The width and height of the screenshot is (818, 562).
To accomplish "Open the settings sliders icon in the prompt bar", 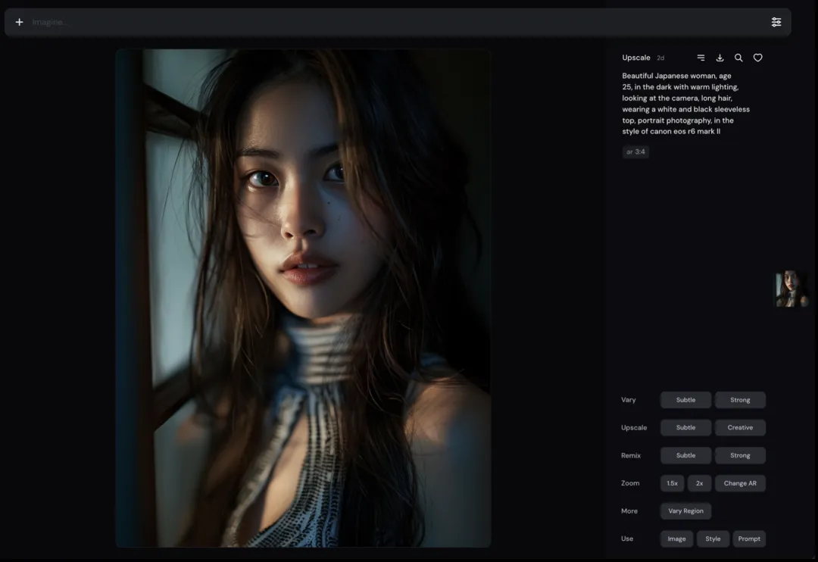I will coord(776,22).
